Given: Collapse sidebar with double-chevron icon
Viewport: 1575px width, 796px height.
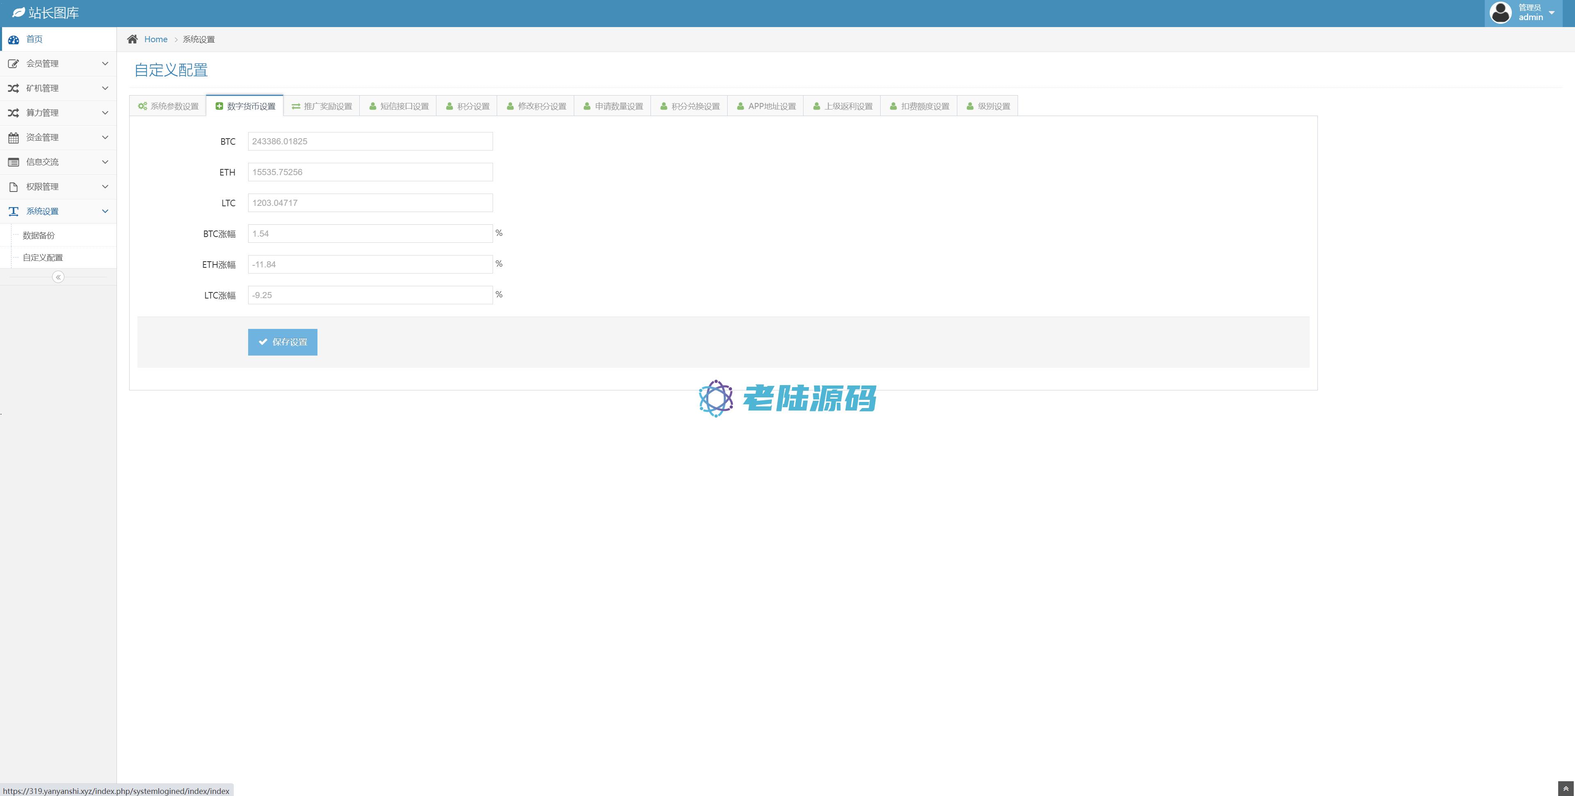Looking at the screenshot, I should click(x=58, y=277).
